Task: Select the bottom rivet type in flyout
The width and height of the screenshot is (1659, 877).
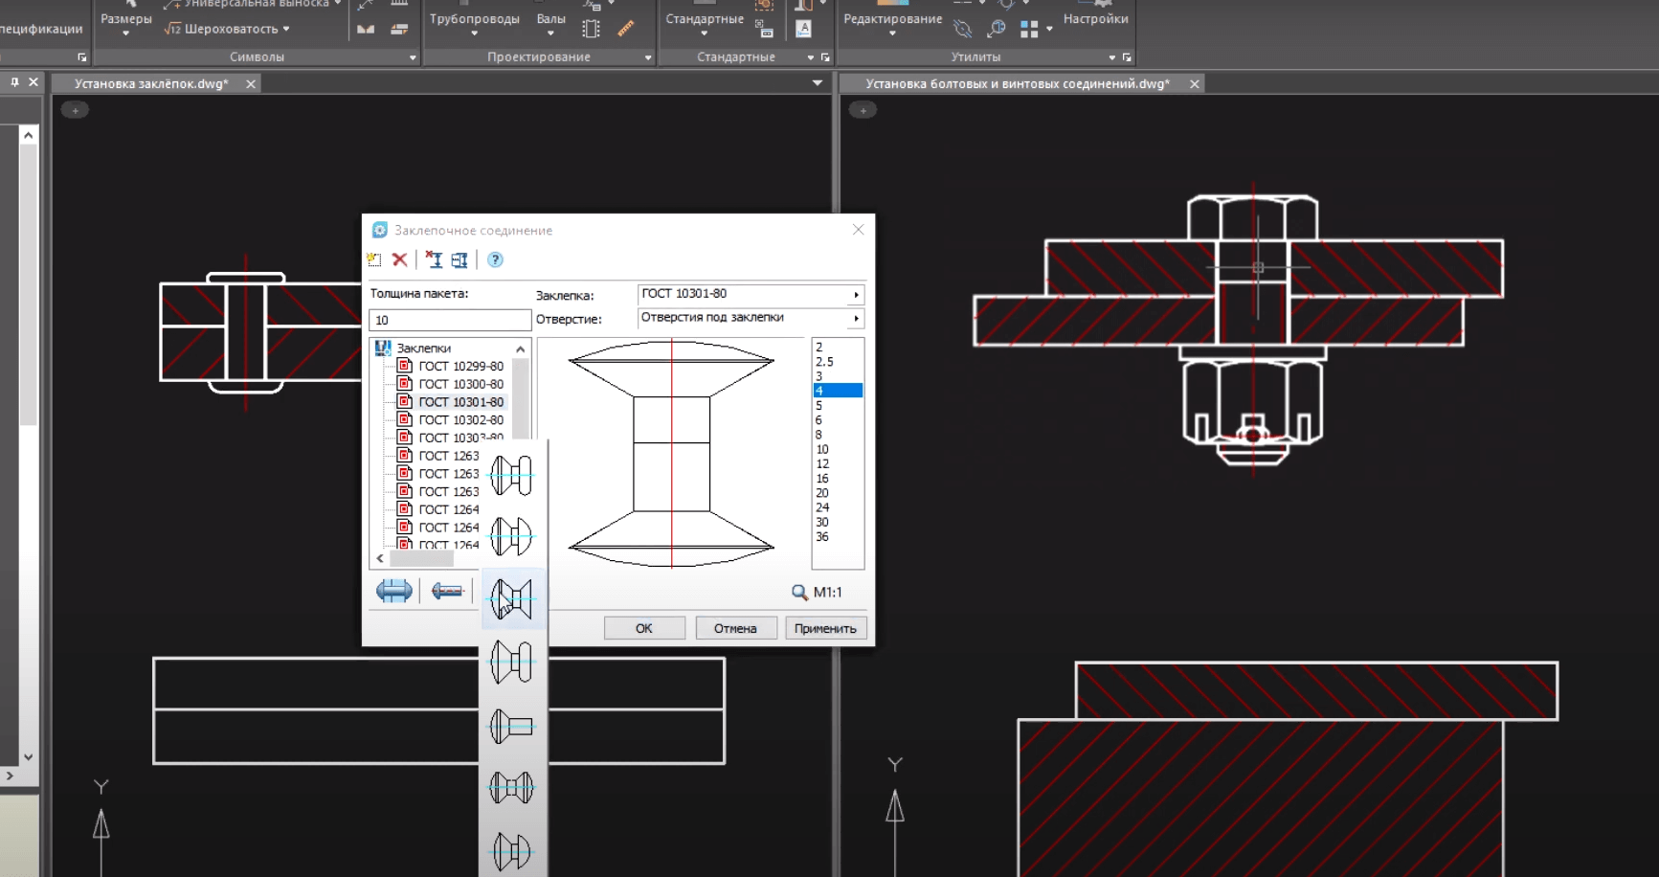Action: [x=512, y=851]
